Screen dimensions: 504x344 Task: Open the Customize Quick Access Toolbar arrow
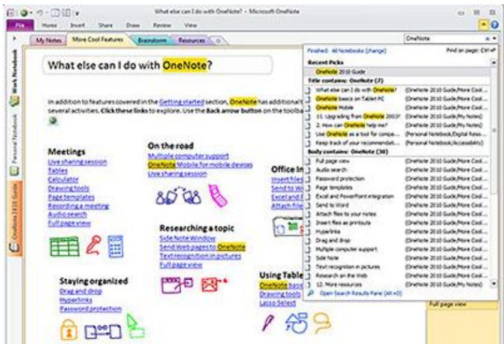pyautogui.click(x=77, y=13)
